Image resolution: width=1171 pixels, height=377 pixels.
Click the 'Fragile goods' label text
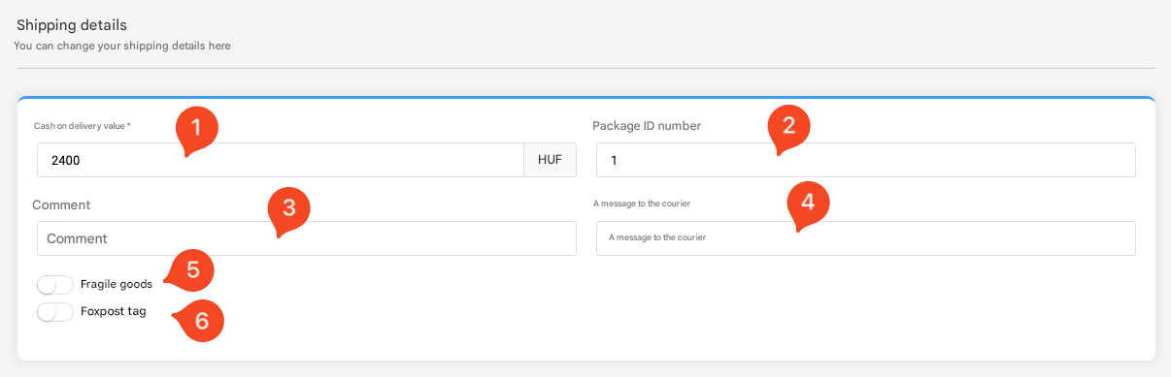tap(117, 284)
